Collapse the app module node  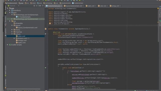[x=8, y=8]
